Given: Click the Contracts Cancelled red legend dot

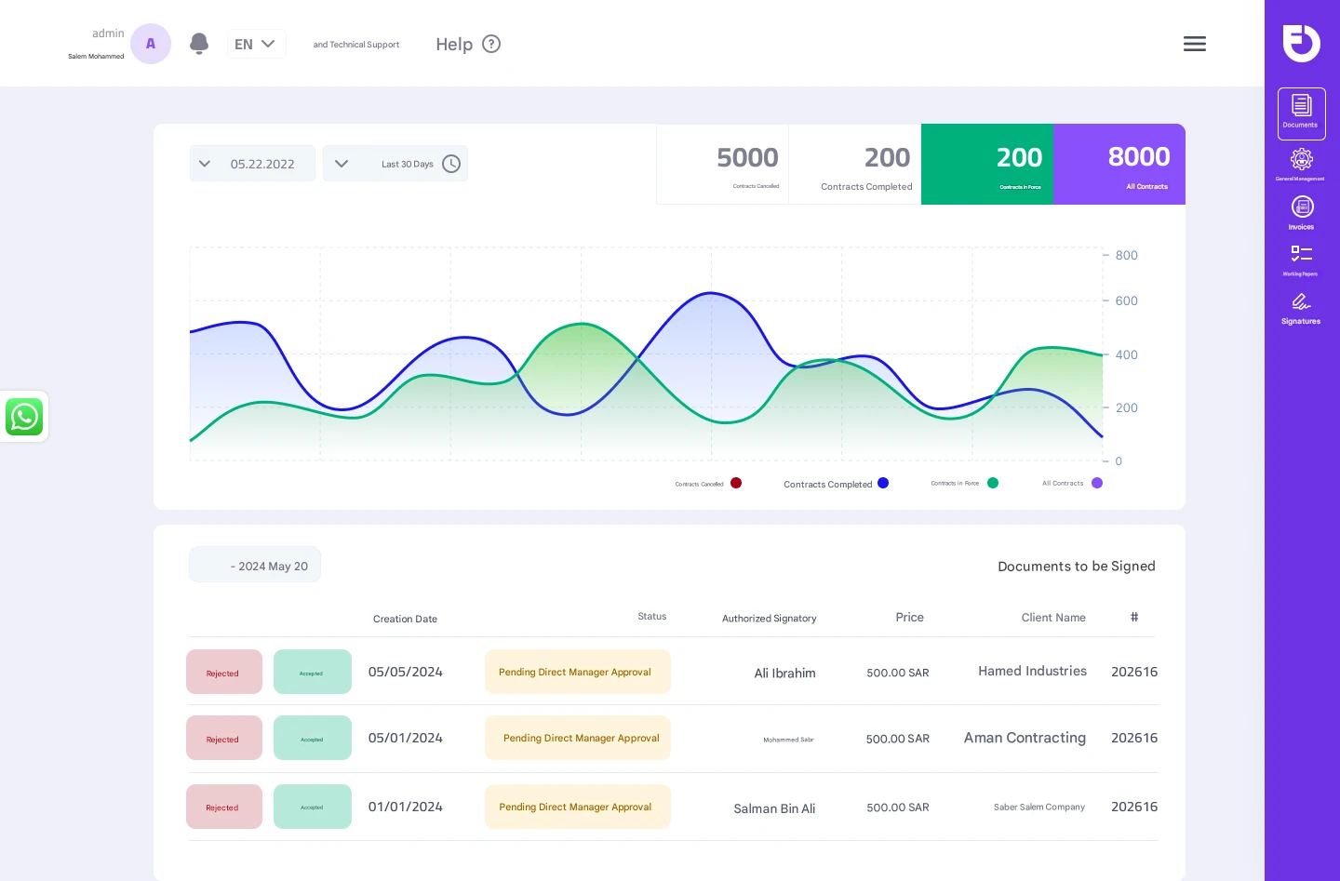Looking at the screenshot, I should (735, 483).
